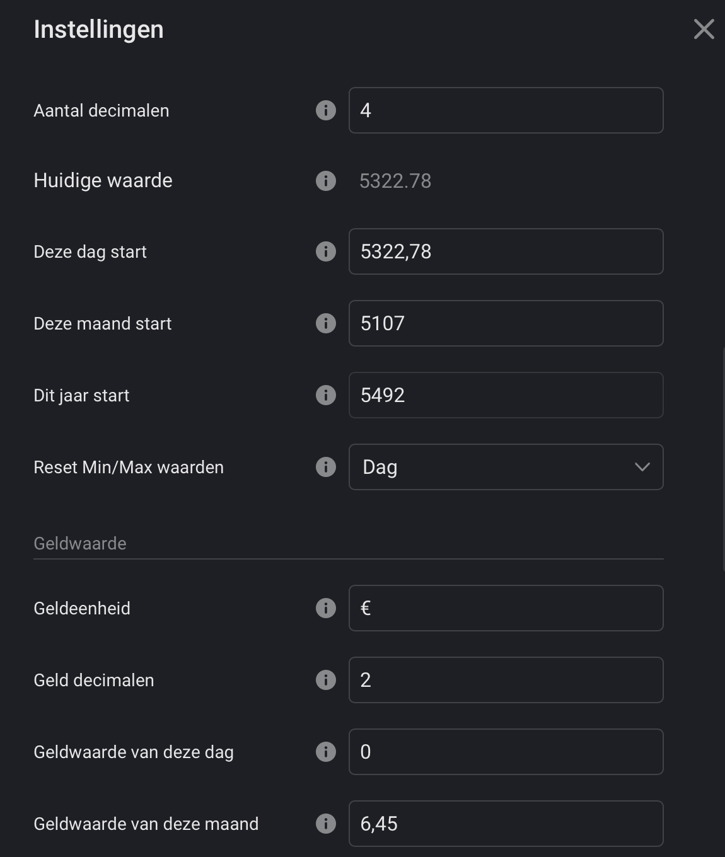Show info for Geldwaarde van deze maand
Viewport: 725px width, 857px height.
(325, 824)
